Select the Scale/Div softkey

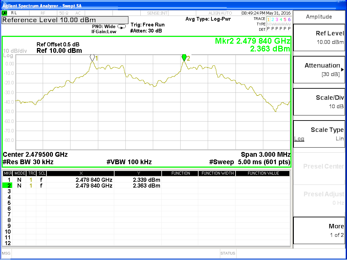(319, 102)
